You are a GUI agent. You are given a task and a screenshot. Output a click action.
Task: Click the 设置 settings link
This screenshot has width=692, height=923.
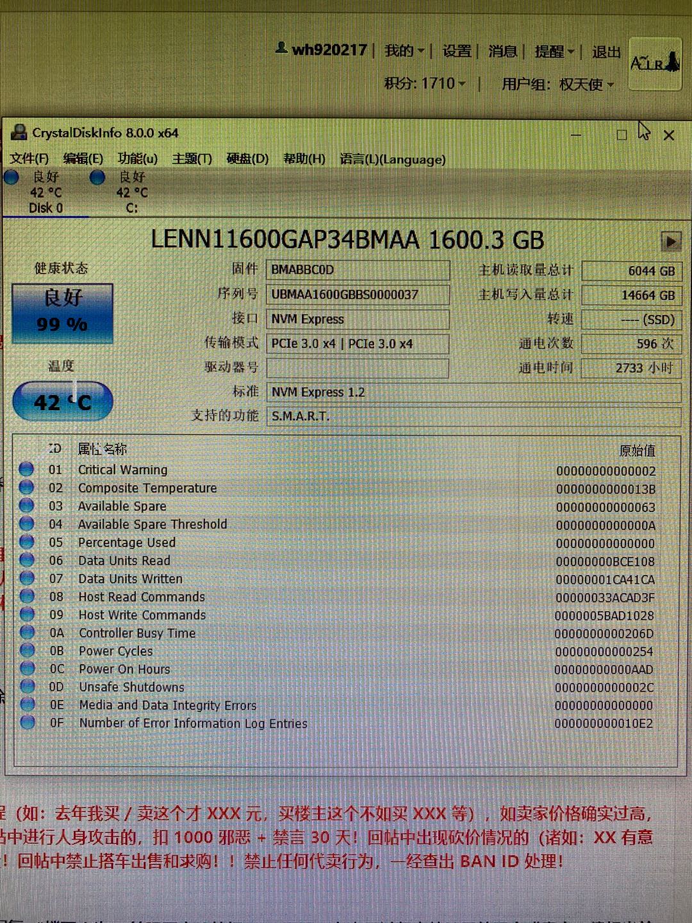pyautogui.click(x=457, y=51)
